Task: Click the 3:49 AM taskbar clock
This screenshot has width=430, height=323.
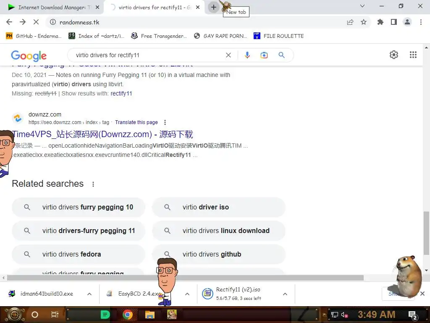Action: tap(376, 315)
